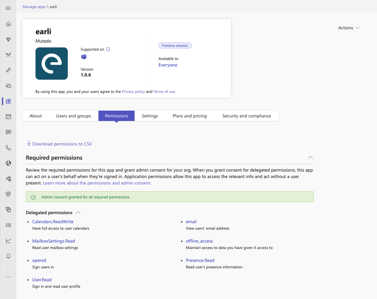The height and width of the screenshot is (299, 377).
Task: Open the Messaging chat sidebar icon
Action: click(8, 132)
